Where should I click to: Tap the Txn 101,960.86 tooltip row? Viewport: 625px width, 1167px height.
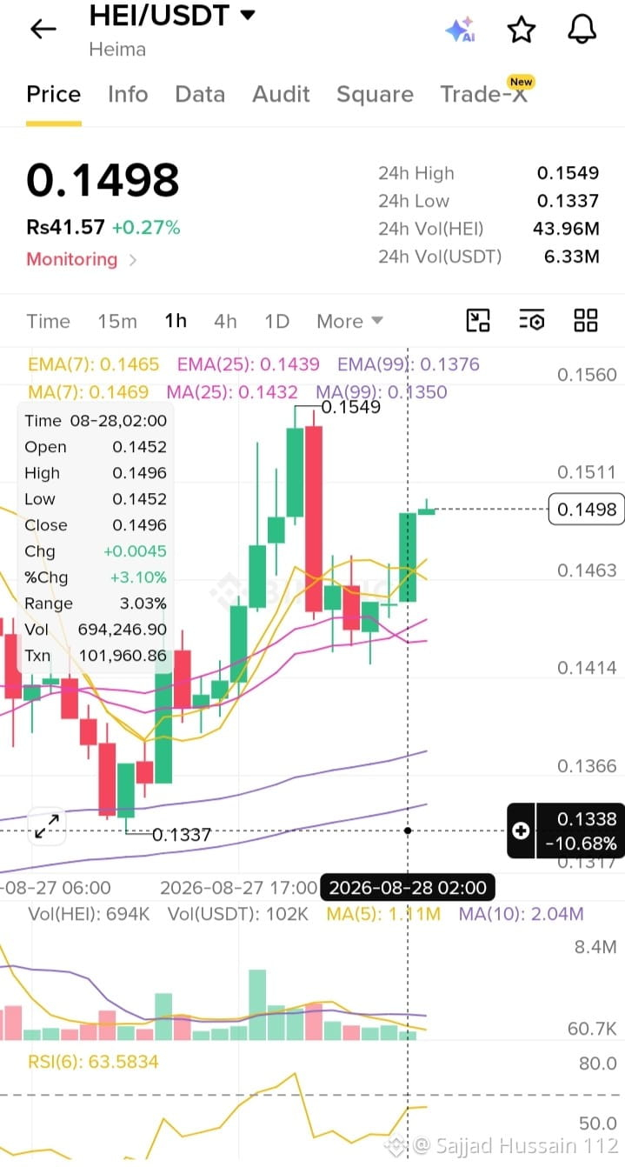96,656
